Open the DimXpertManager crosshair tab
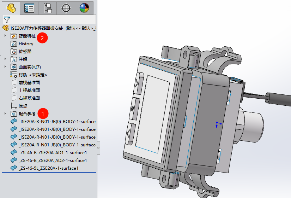The image size is (291, 198). point(66,8)
